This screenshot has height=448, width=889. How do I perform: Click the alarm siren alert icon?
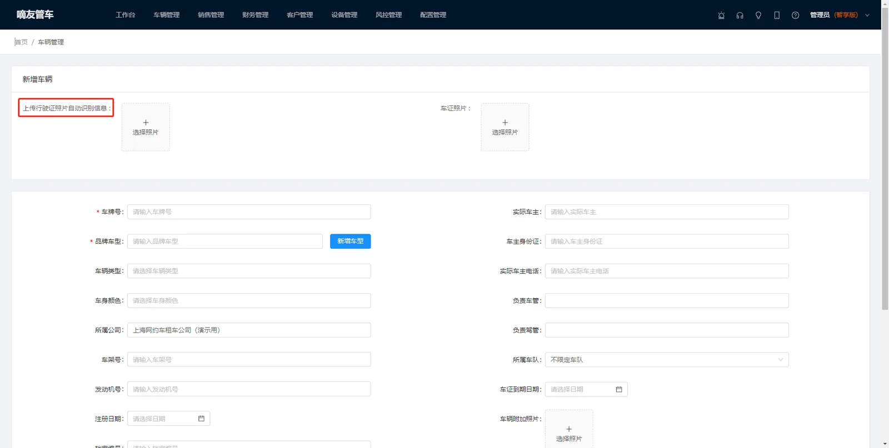tap(721, 16)
